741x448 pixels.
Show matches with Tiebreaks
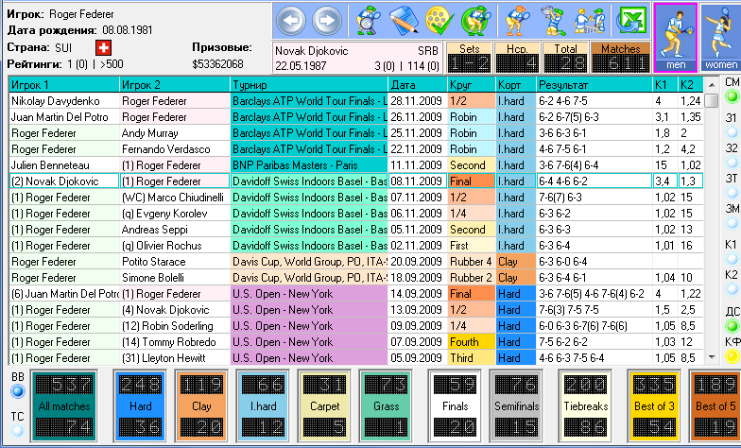pos(585,406)
